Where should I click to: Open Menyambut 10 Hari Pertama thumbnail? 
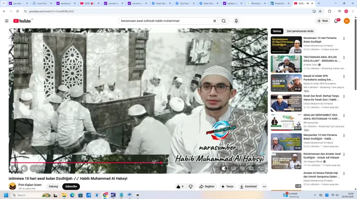tap(286, 142)
